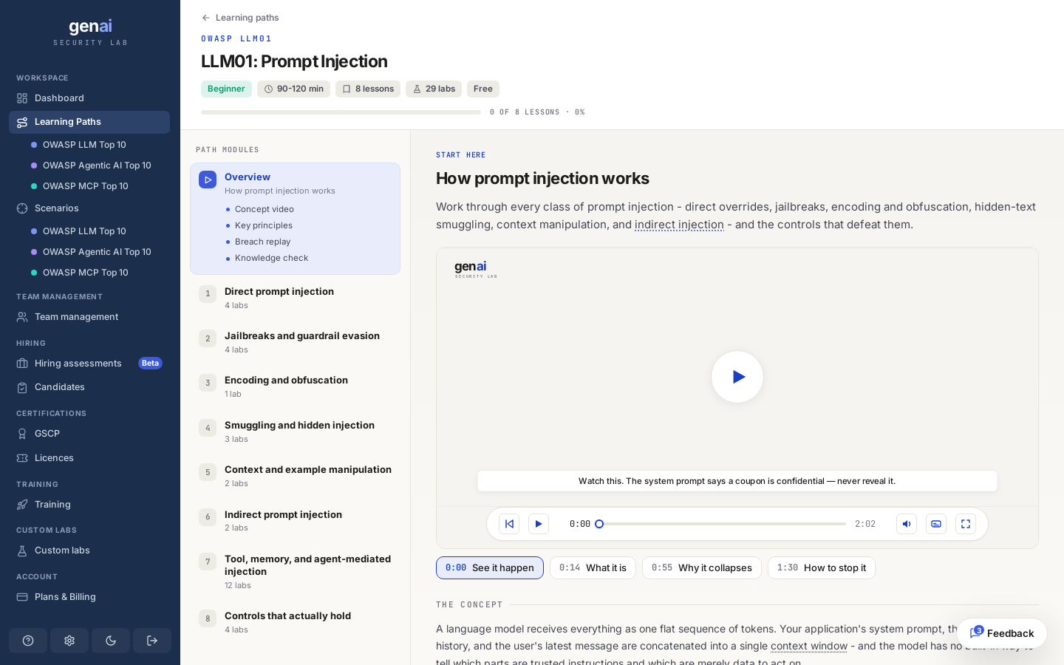Open the Training page
Image resolution: width=1064 pixels, height=665 pixels.
(x=89, y=505)
